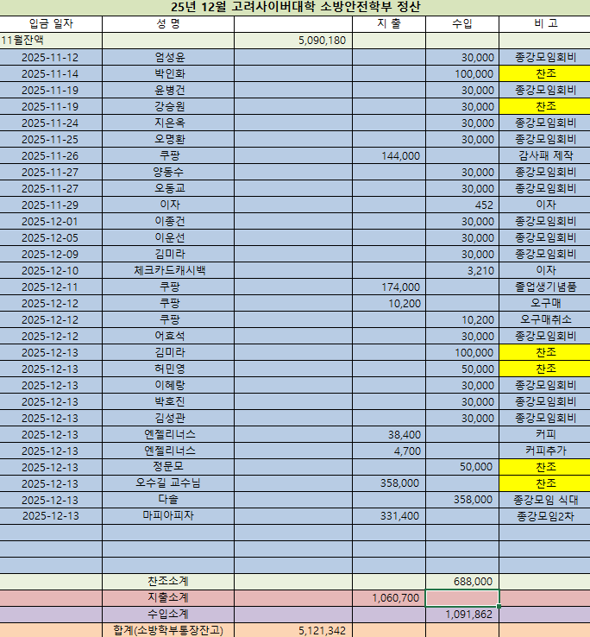Click the '입금 일자' column header cell

pos(51,23)
